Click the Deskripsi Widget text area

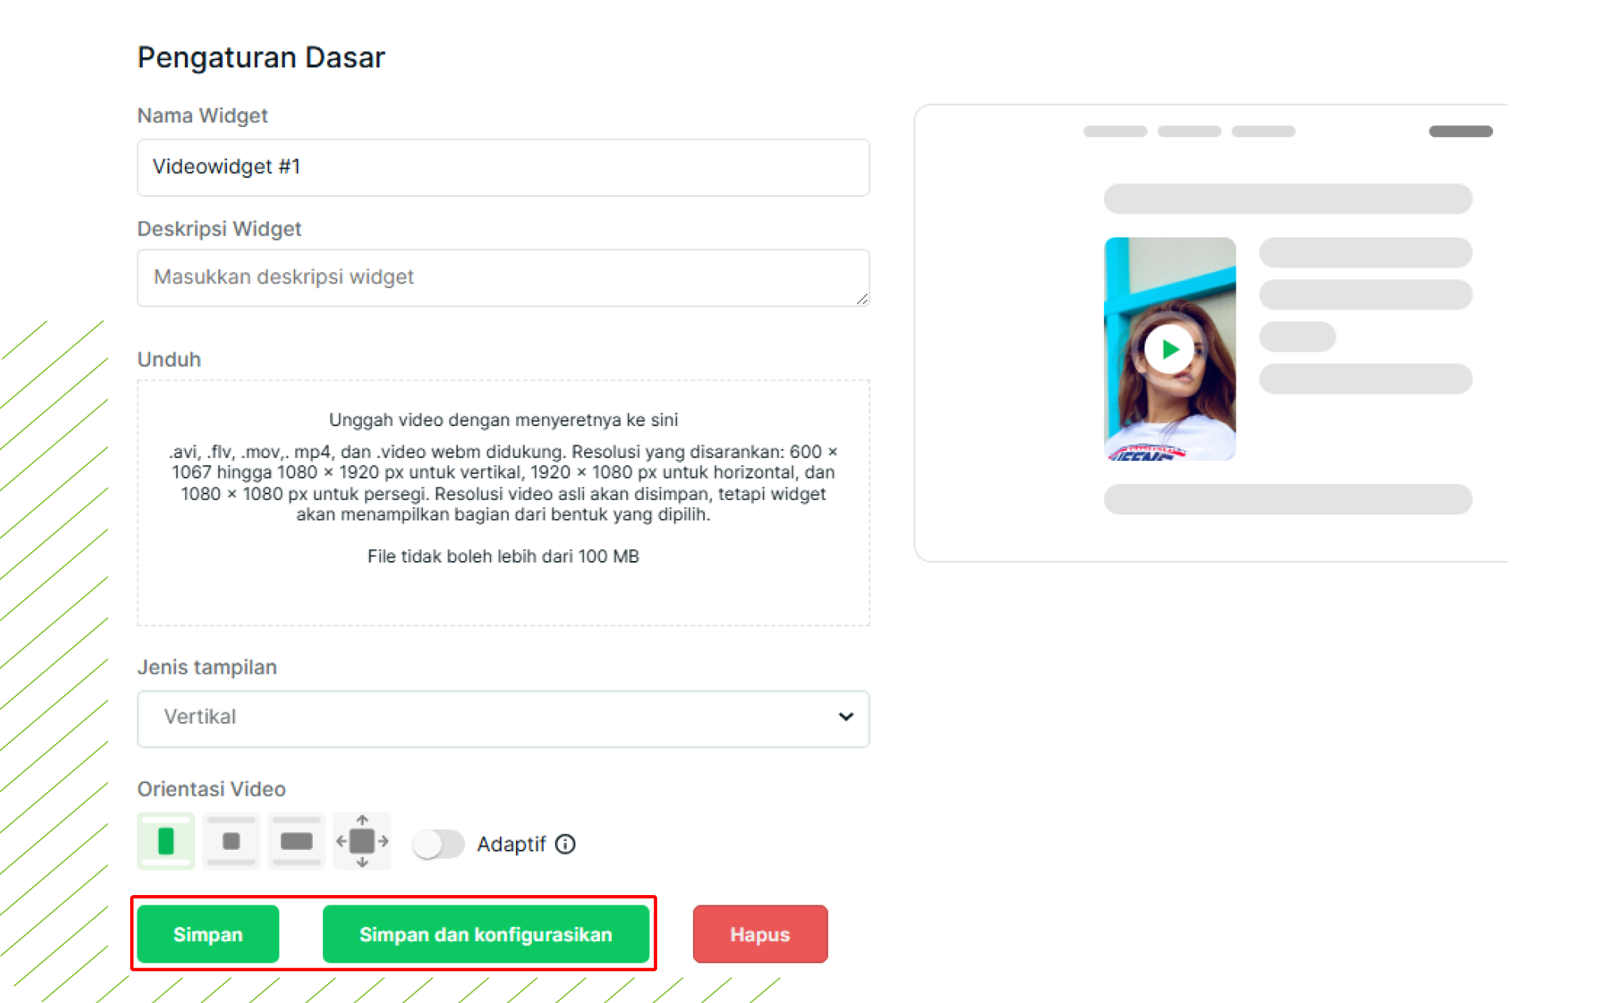pyautogui.click(x=503, y=278)
